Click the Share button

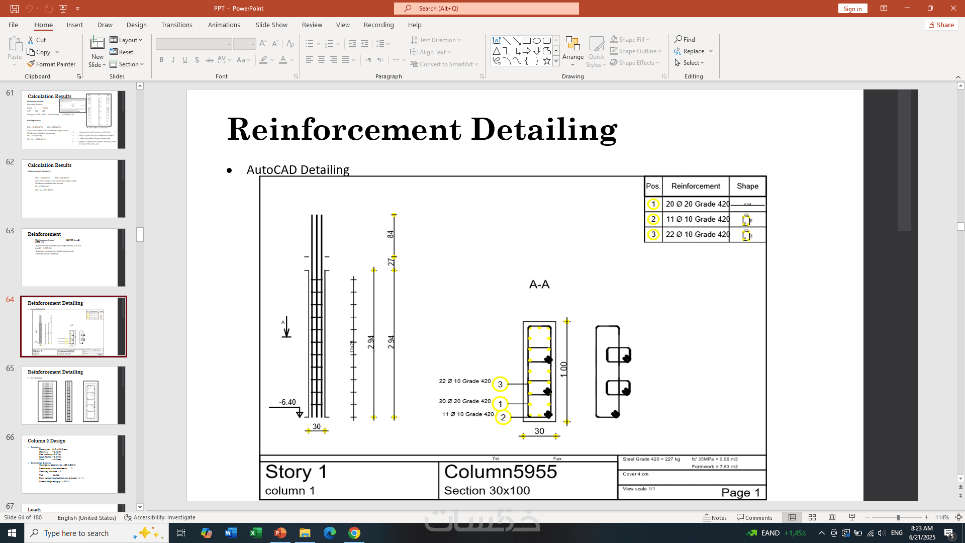pos(941,25)
